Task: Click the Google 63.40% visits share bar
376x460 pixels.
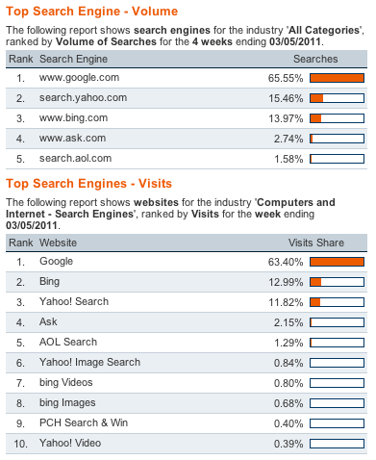Action: pos(337,262)
